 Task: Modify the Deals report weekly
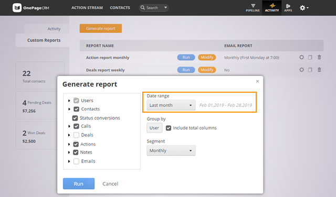[207, 70]
